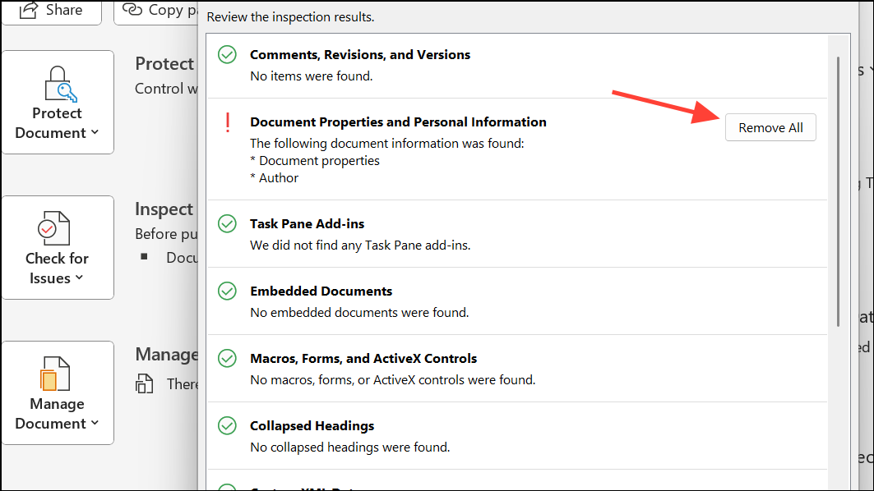The width and height of the screenshot is (874, 491).
Task: Click the partially visible green check at dialog bottom
Action: tap(228, 488)
